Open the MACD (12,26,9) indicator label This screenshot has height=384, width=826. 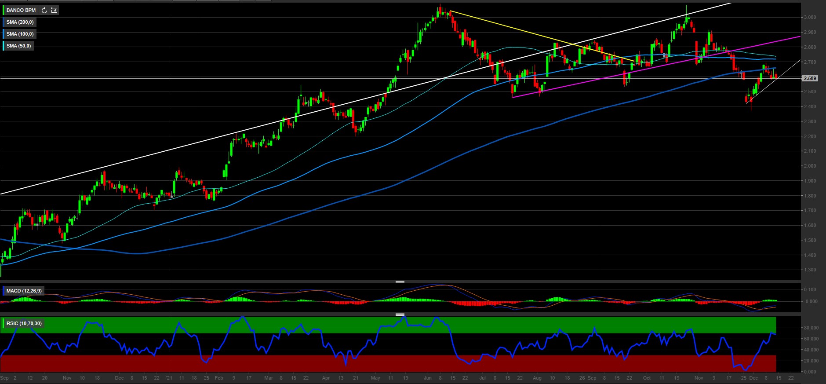point(24,291)
